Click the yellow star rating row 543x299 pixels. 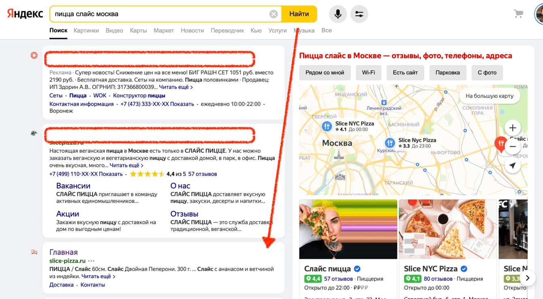coord(148,174)
